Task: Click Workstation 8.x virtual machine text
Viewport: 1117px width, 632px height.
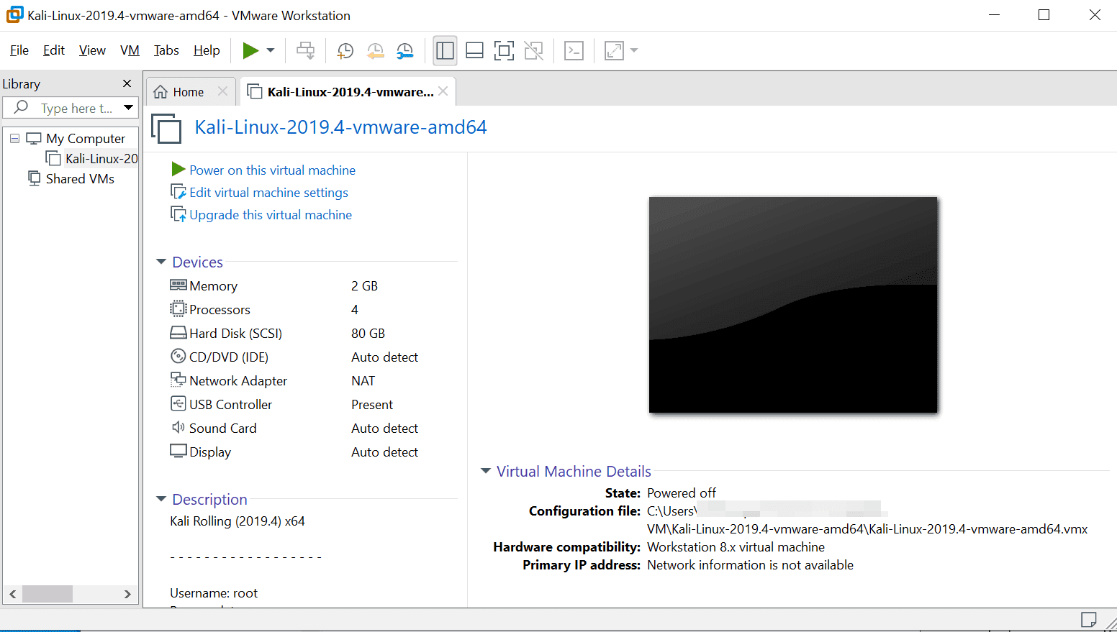Action: click(736, 547)
